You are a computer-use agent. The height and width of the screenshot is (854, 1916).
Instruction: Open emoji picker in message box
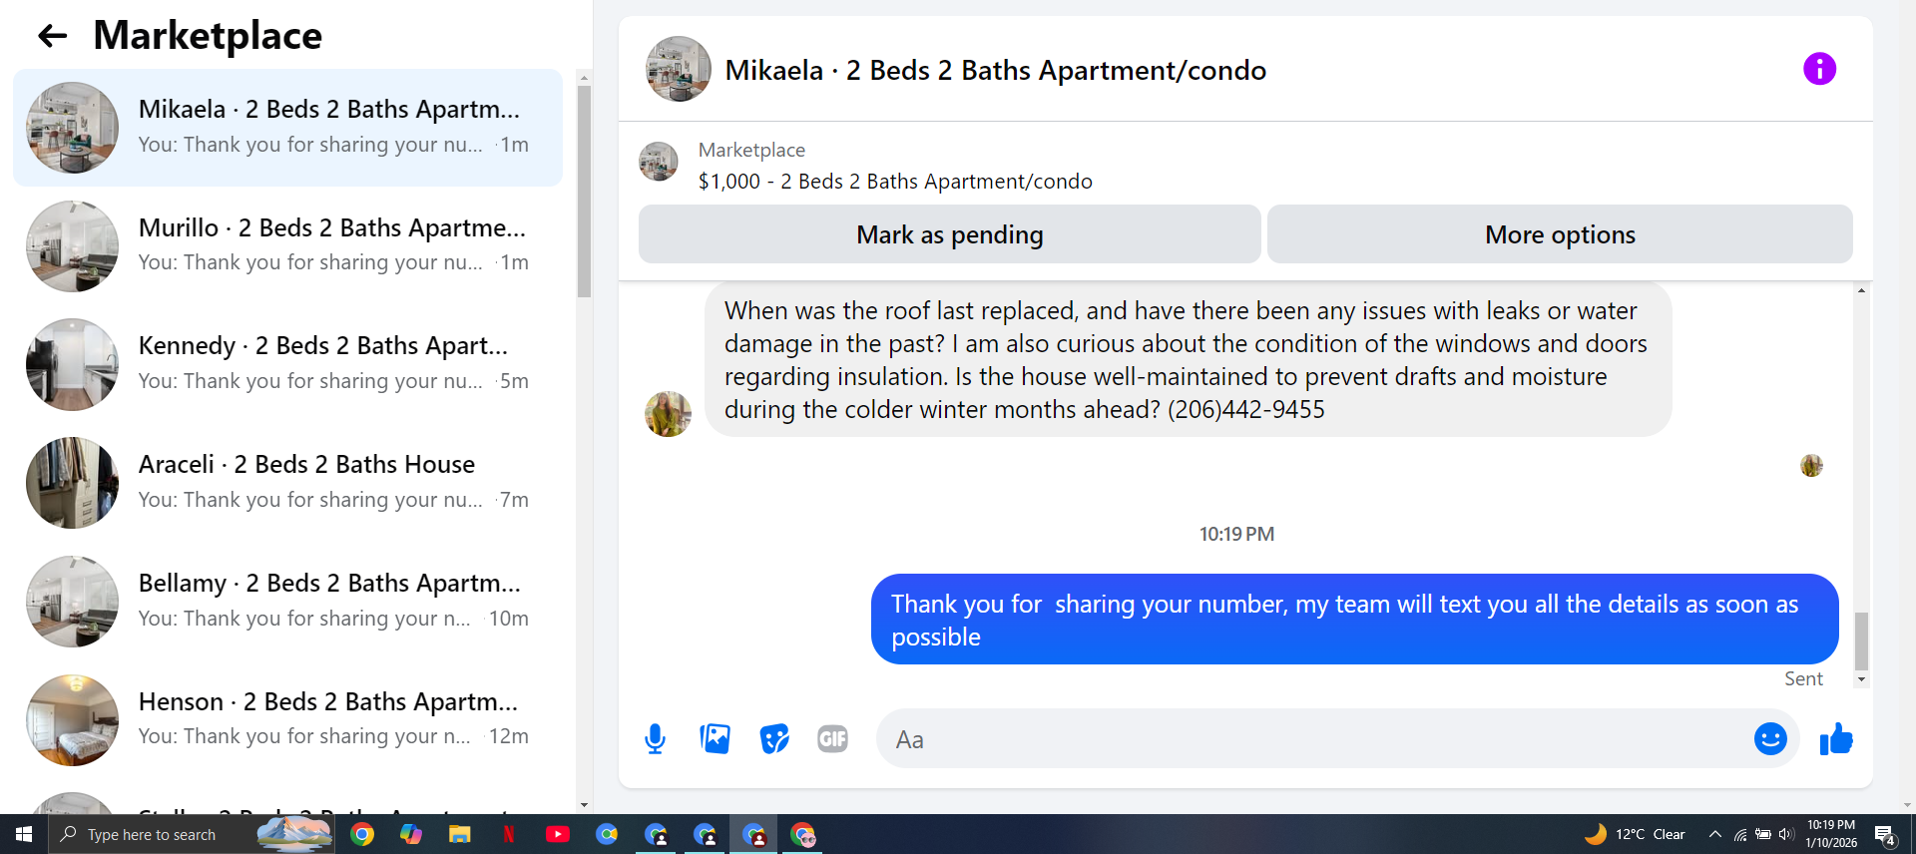coord(1770,739)
